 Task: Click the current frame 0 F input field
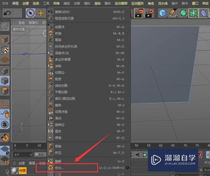[x=23, y=155]
